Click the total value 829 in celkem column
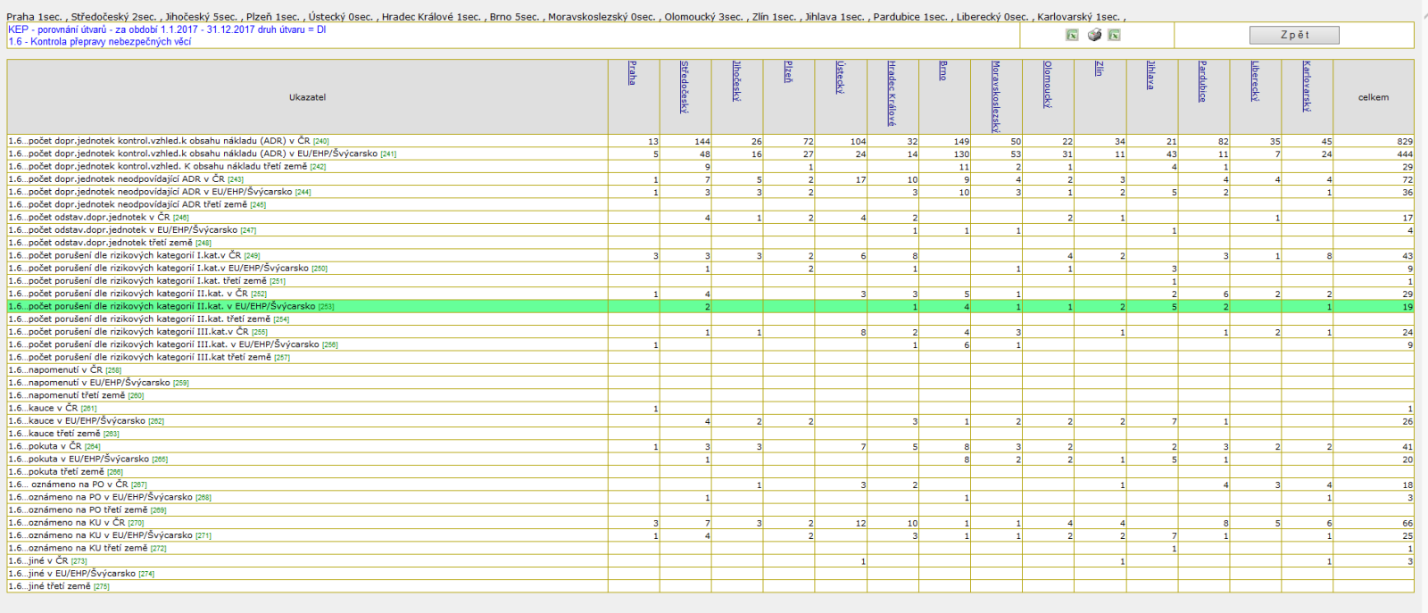1428x613 pixels. tap(1405, 142)
